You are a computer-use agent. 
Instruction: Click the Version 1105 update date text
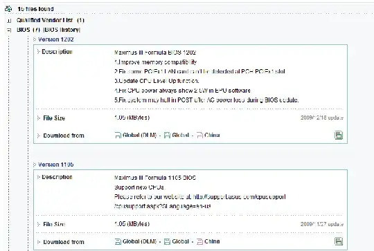pyautogui.click(x=322, y=224)
